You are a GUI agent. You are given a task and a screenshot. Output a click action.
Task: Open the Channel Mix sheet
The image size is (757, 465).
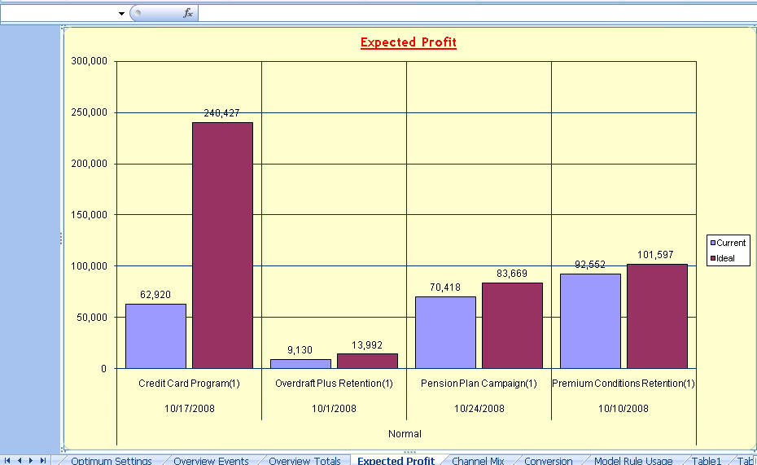478,461
